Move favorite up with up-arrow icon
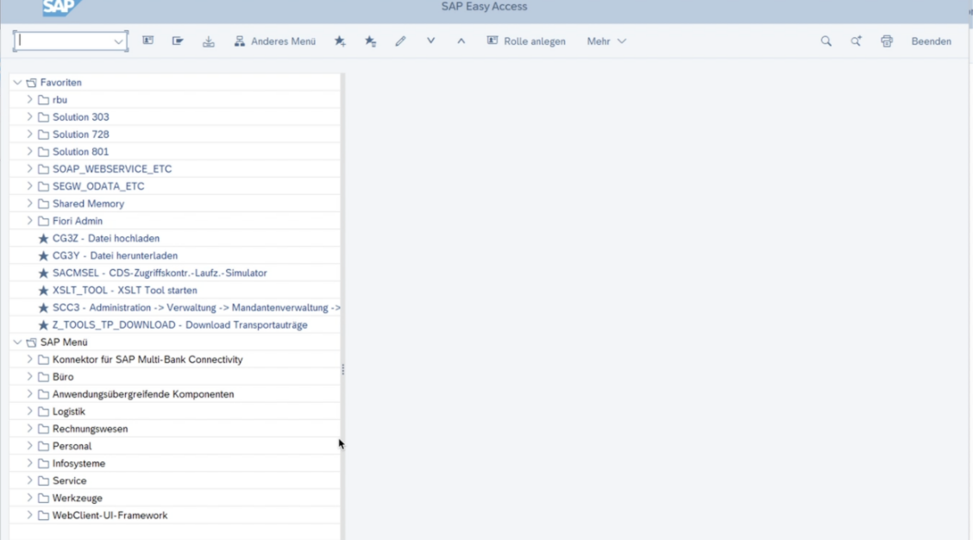Viewport: 973px width, 540px height. [461, 41]
